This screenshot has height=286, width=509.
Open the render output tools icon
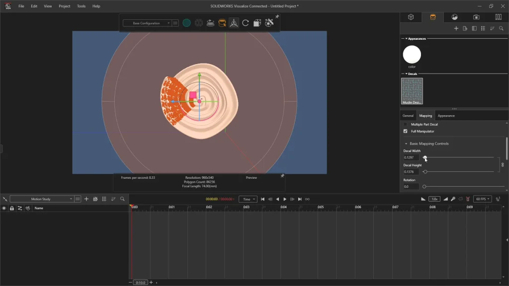coord(269,23)
